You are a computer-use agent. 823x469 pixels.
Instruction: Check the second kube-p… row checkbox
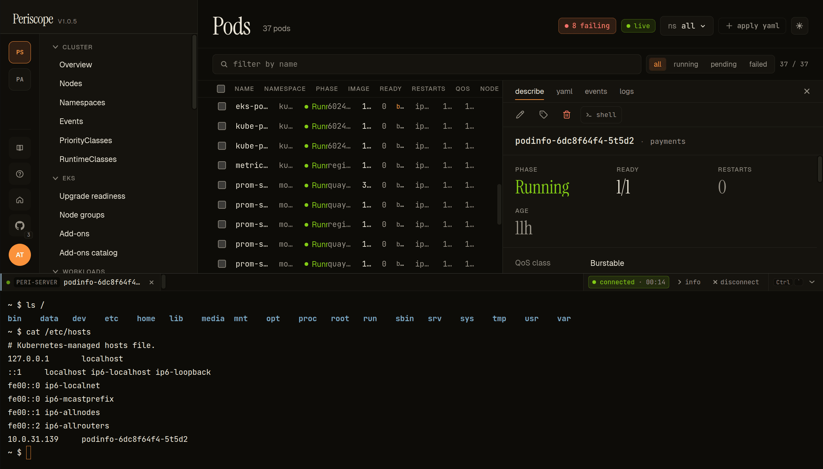coord(222,146)
